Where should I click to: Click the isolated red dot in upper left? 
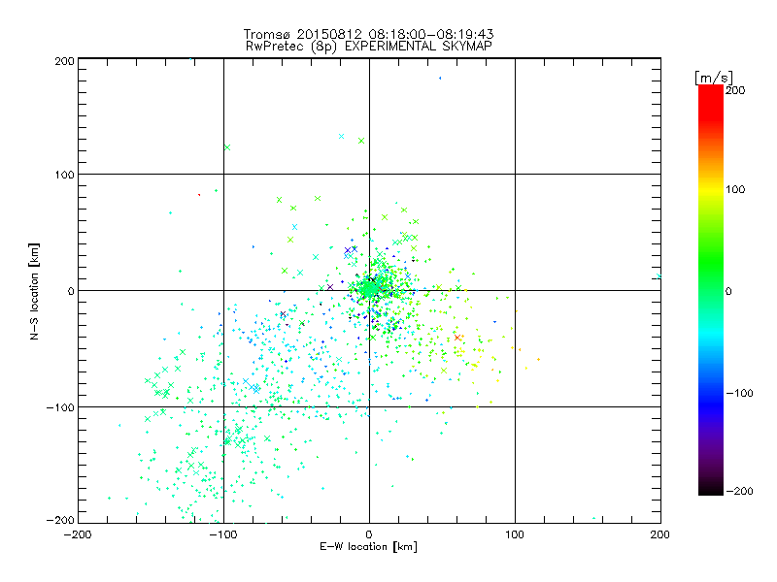199,195
